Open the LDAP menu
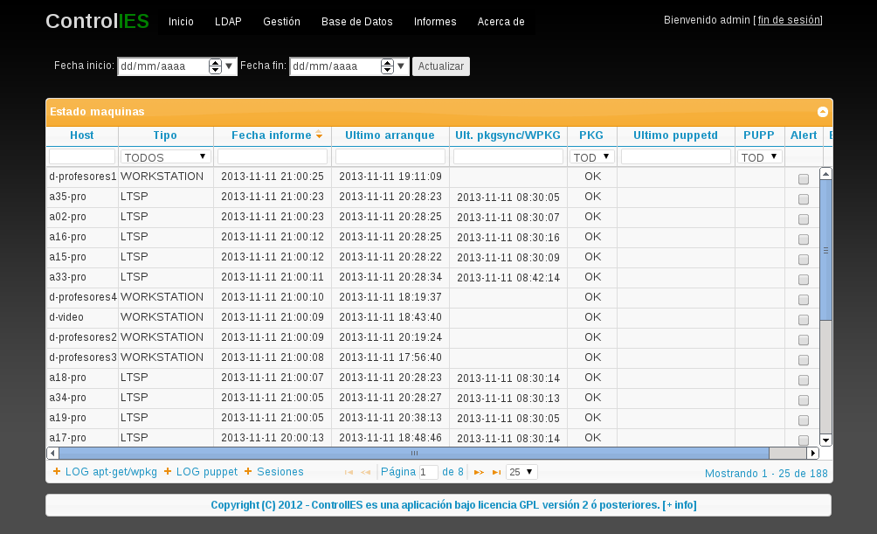The width and height of the screenshot is (877, 534). [228, 22]
